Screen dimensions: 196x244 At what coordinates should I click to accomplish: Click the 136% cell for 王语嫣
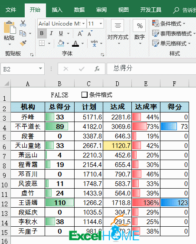(146, 203)
